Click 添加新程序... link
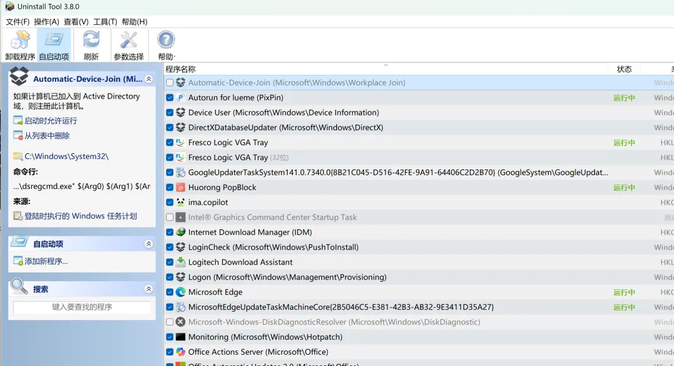The image size is (674, 366). click(x=46, y=261)
